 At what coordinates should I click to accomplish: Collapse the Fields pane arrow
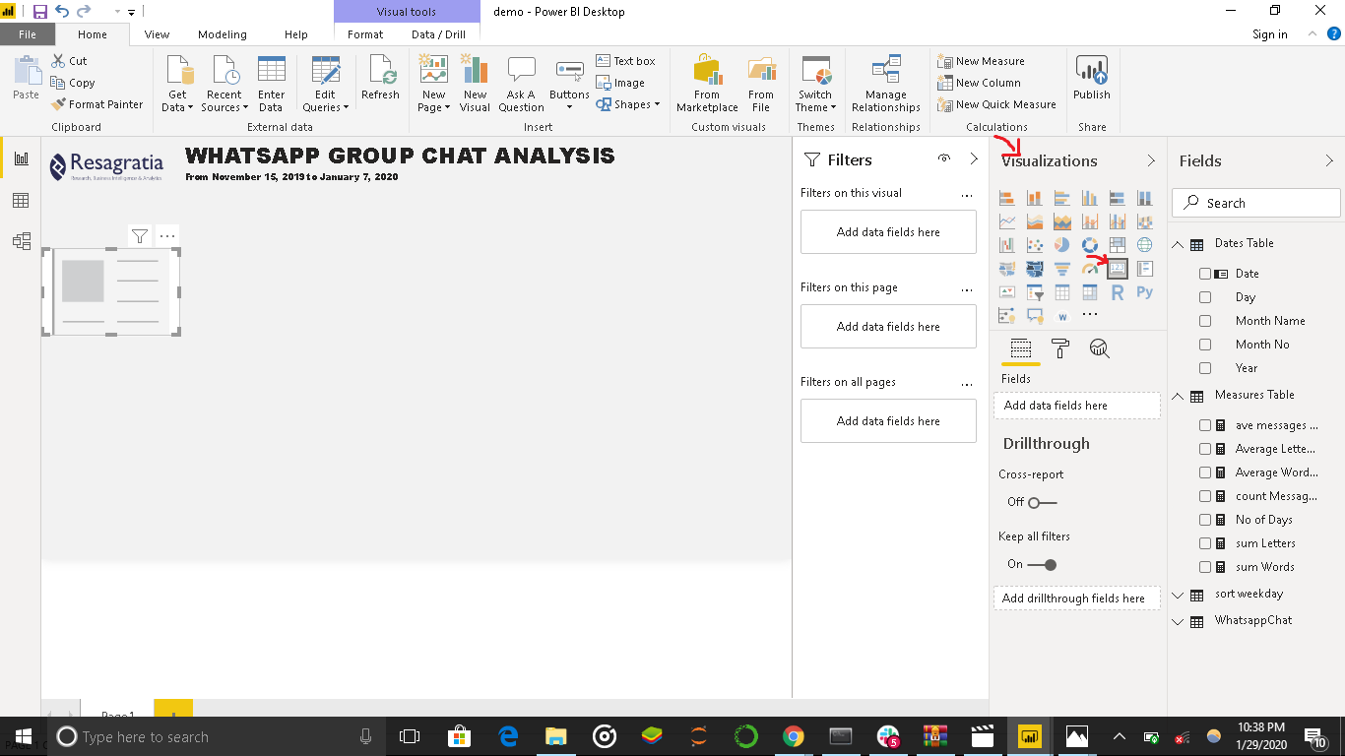click(x=1329, y=160)
